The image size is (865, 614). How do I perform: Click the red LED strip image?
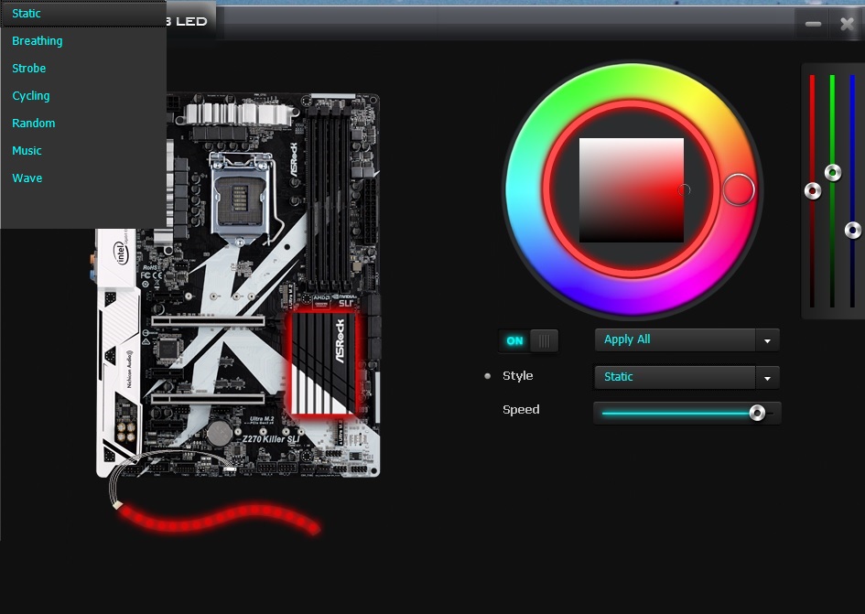219,517
